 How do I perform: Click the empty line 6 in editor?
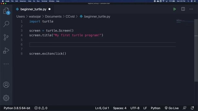[x=102, y=44]
